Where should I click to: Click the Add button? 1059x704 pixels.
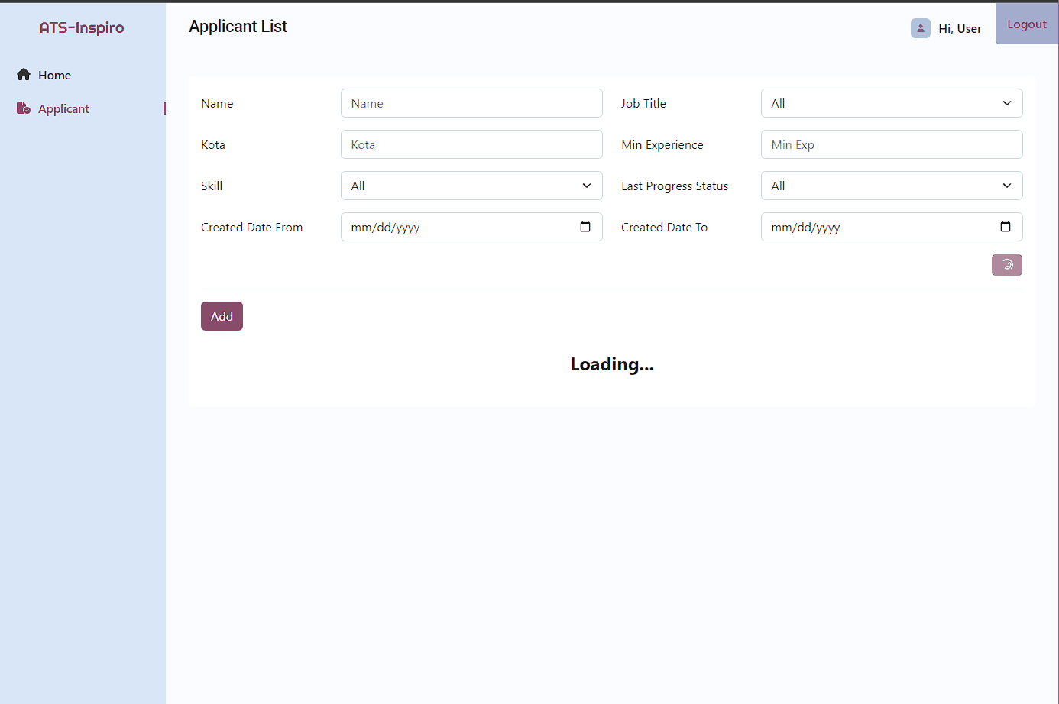pyautogui.click(x=222, y=316)
